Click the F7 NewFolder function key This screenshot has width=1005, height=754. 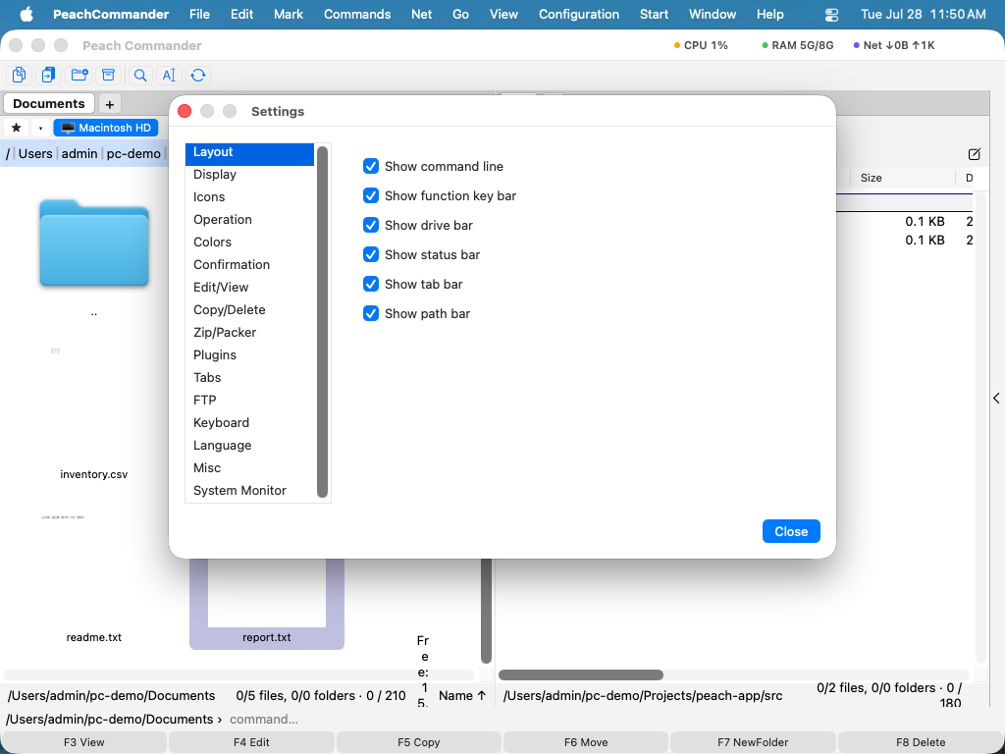click(x=753, y=742)
